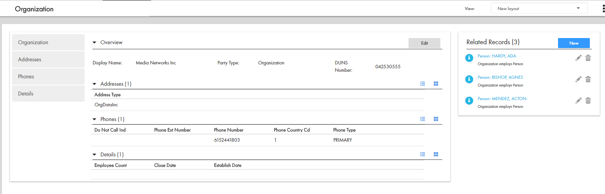Open the three-dot more options menu

coord(602,9)
